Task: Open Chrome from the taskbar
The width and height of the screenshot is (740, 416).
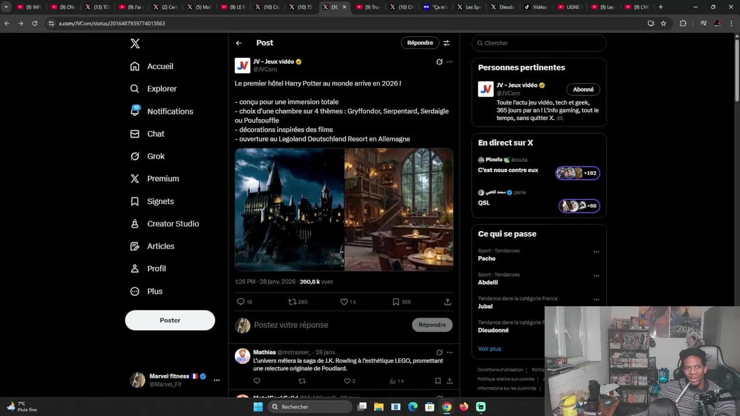Action: [x=447, y=407]
